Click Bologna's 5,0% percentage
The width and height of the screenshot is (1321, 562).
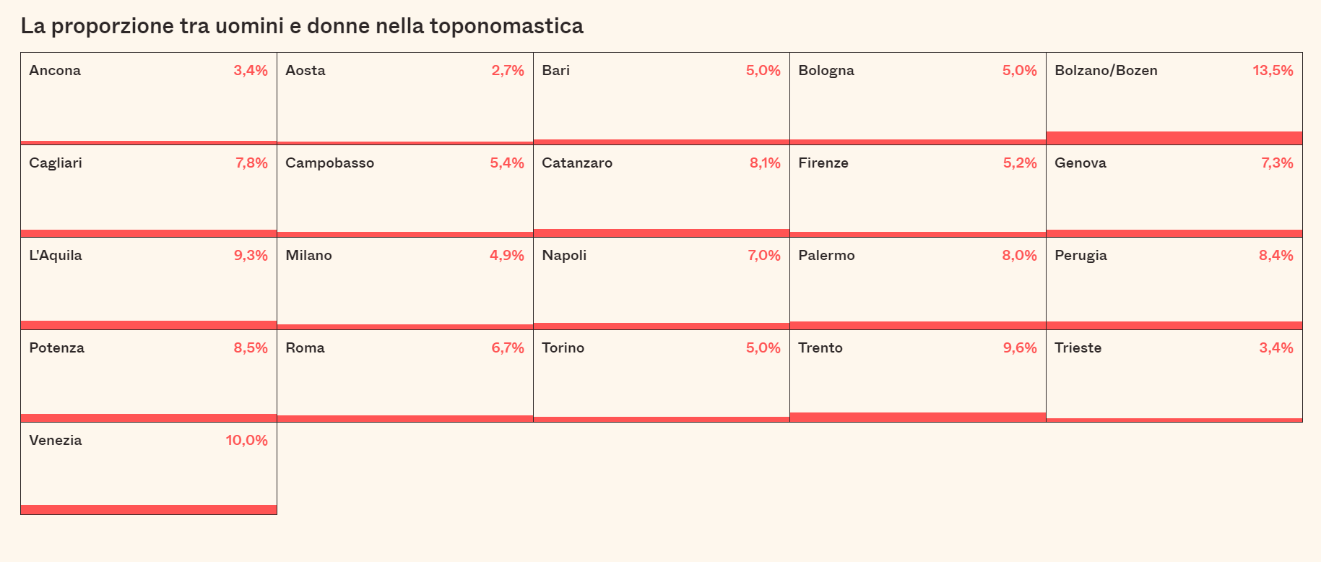(x=1019, y=71)
